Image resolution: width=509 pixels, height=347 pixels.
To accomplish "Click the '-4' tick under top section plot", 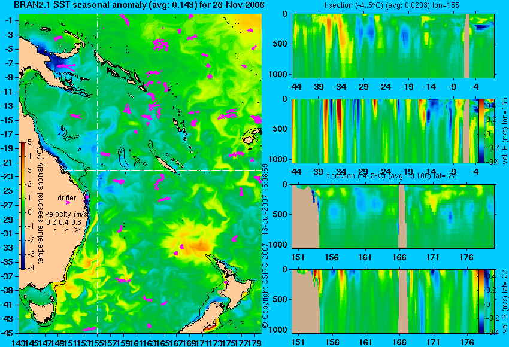I will click(x=475, y=87).
